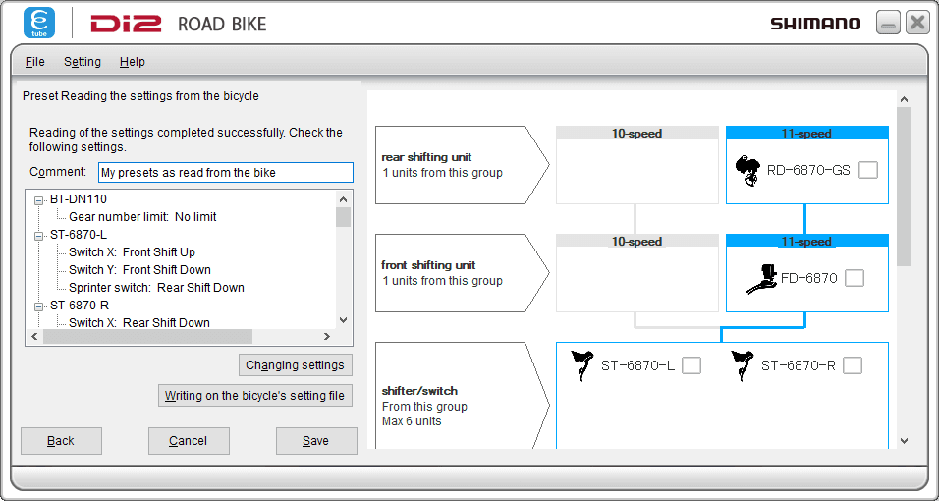Click the FD-6870 front derailleur icon
Screen dimensions: 939x501
760,279
